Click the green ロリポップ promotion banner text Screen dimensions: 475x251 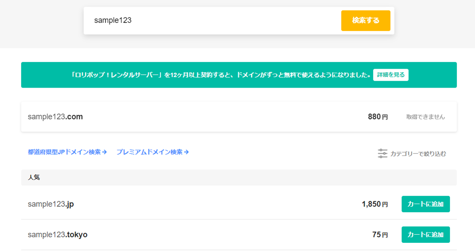click(221, 75)
